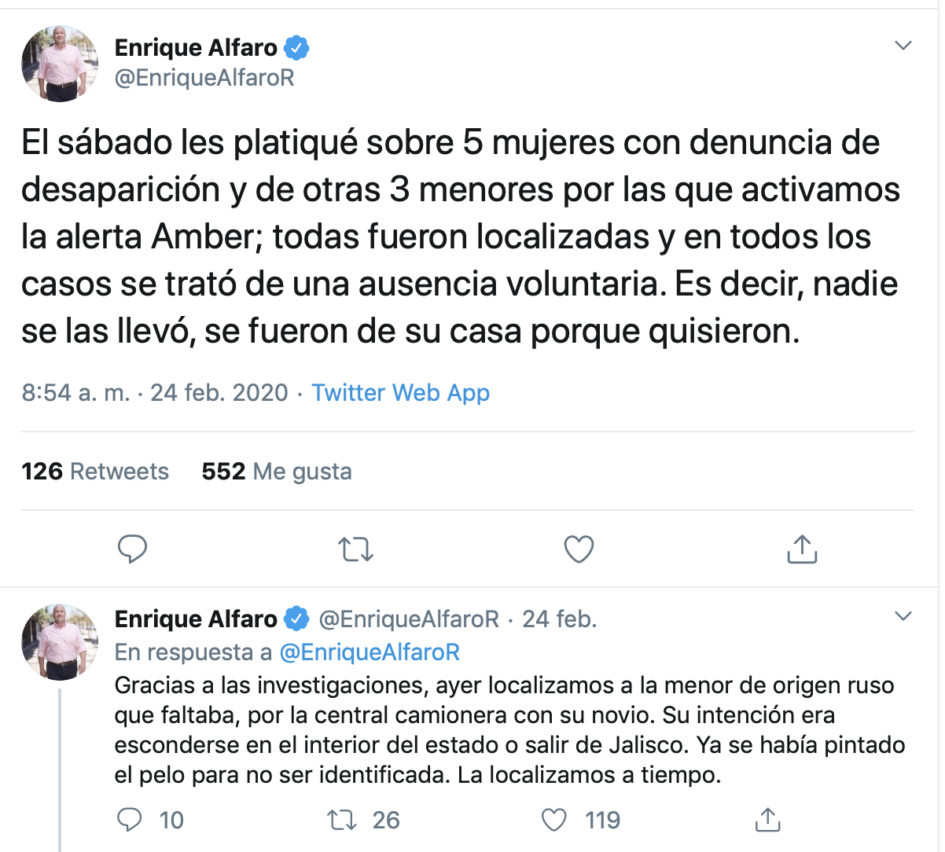
Task: Click the verified badge on main tweet
Action: [296, 48]
